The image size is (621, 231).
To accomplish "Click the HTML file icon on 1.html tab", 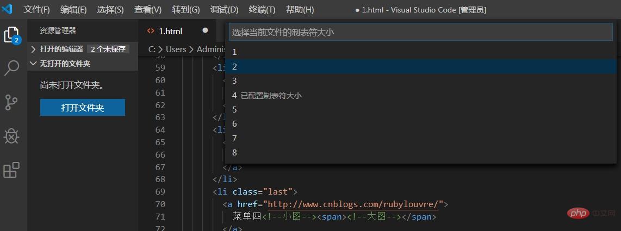I will click(x=151, y=31).
